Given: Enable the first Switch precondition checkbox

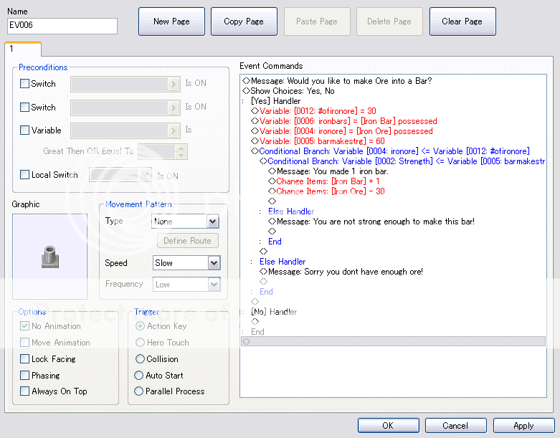Looking at the screenshot, I should [x=25, y=84].
